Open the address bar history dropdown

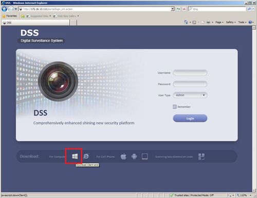[x=173, y=9]
